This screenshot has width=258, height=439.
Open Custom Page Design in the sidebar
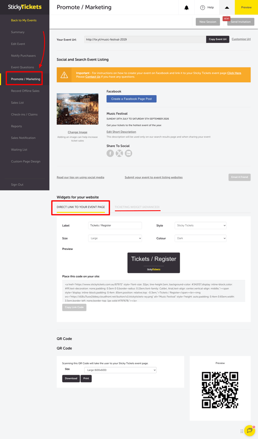tap(26, 162)
